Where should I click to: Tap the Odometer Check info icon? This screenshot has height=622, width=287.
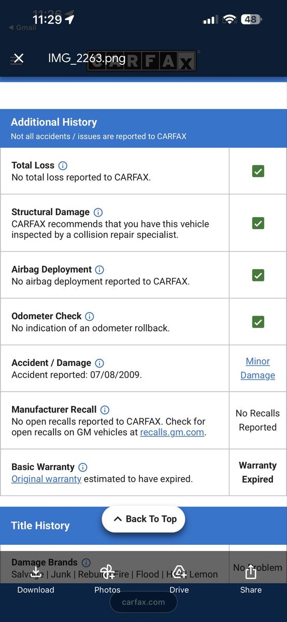click(90, 316)
